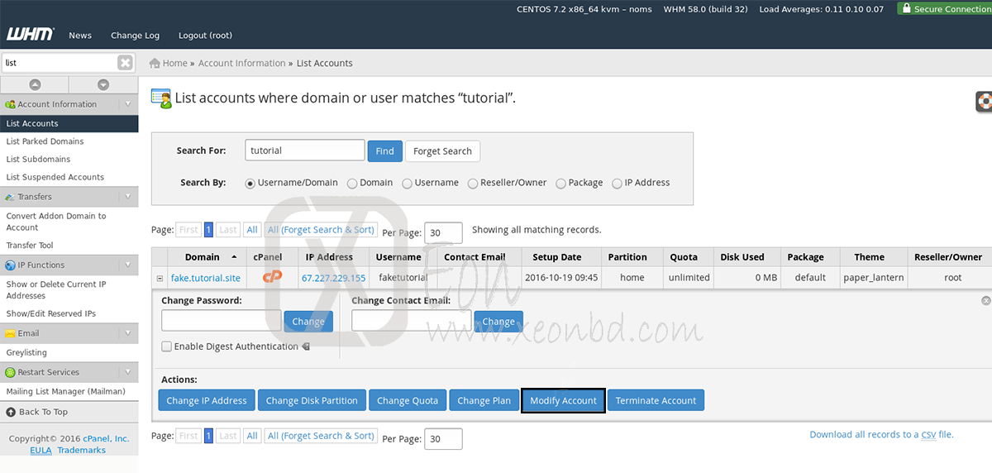Enable Digest Authentication checkbox
This screenshot has width=992, height=473.
(x=167, y=346)
